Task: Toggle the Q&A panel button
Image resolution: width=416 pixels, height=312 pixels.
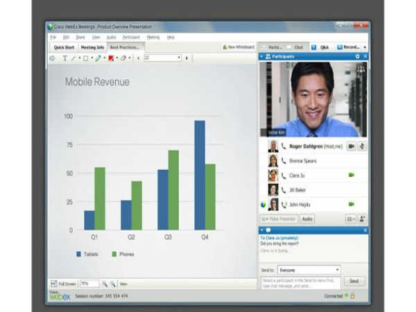Action: (x=320, y=47)
